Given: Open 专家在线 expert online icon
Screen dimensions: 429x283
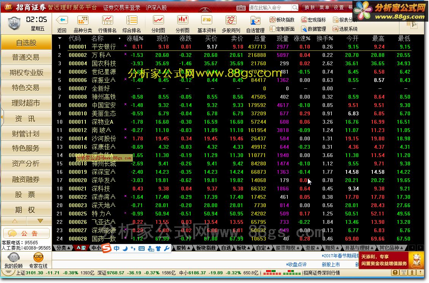Looking at the screenshot, I should click(x=38, y=258).
